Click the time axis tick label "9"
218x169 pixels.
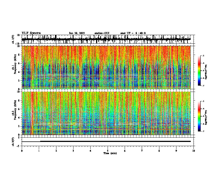pos(176,151)
